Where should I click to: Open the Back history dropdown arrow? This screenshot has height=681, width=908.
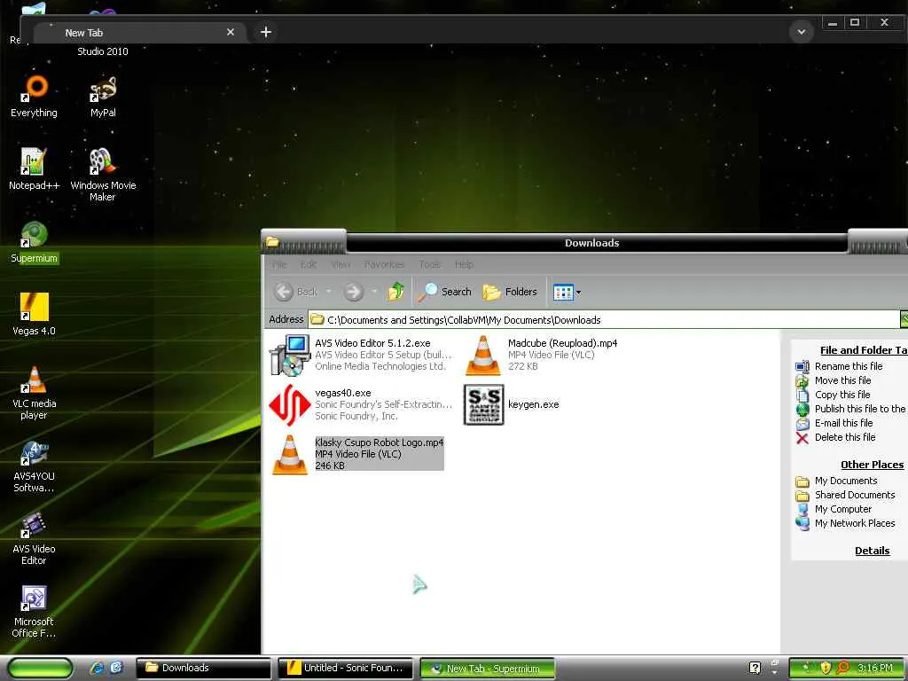328,291
